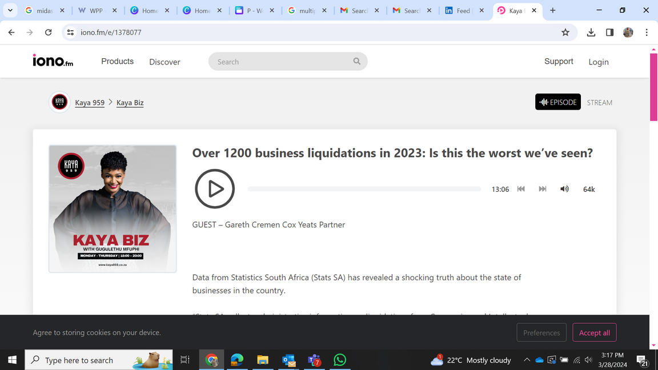The image size is (658, 370).
Task: Open the Chrome three-dot menu
Action: (647, 33)
